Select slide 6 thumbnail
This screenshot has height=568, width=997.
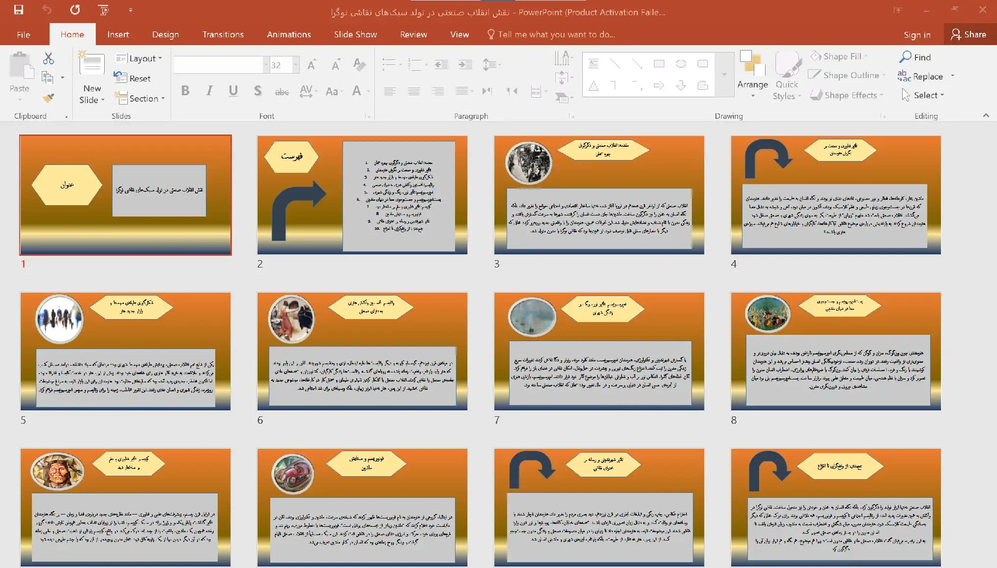pyautogui.click(x=362, y=351)
